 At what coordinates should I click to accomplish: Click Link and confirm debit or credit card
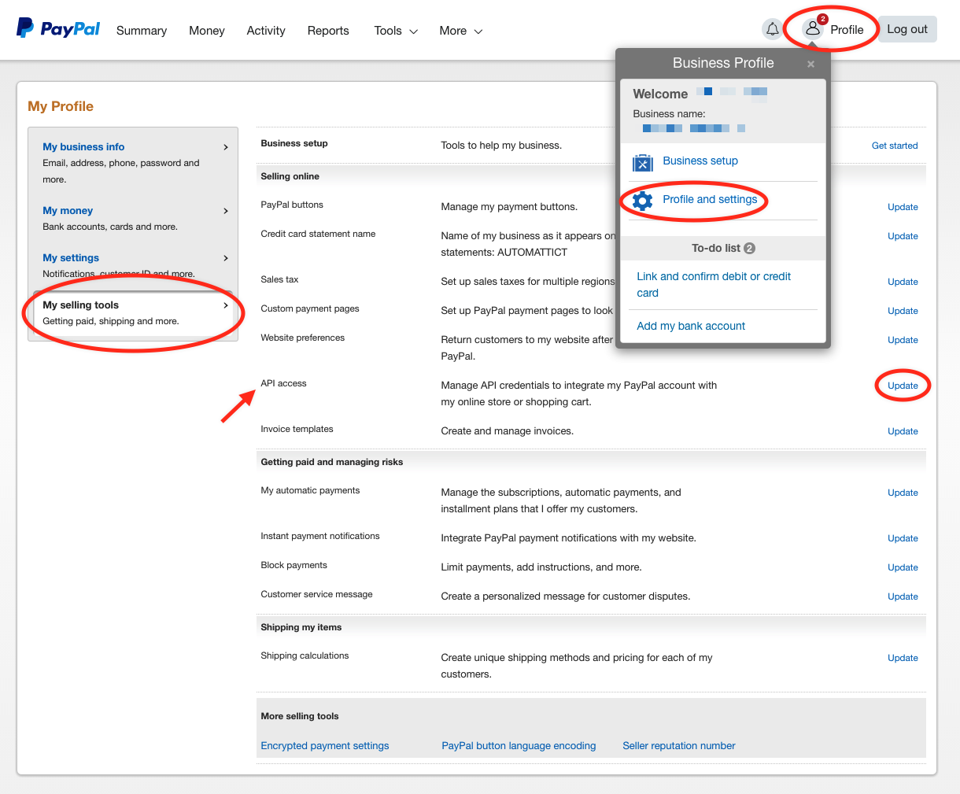pyautogui.click(x=714, y=284)
